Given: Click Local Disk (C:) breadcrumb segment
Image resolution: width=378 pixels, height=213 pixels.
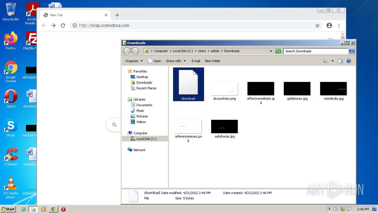Looking at the screenshot, I should (183, 51).
